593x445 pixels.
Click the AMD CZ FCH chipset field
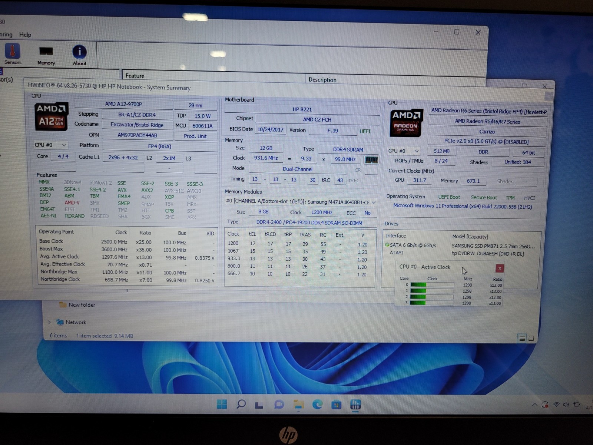coord(317,119)
